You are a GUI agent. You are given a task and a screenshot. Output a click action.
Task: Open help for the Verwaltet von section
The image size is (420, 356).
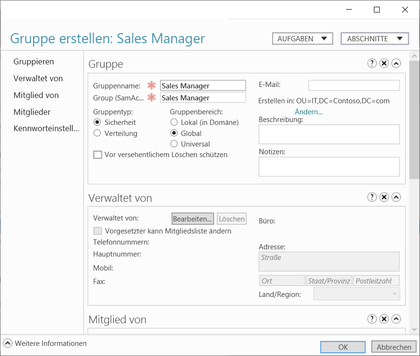click(x=372, y=197)
